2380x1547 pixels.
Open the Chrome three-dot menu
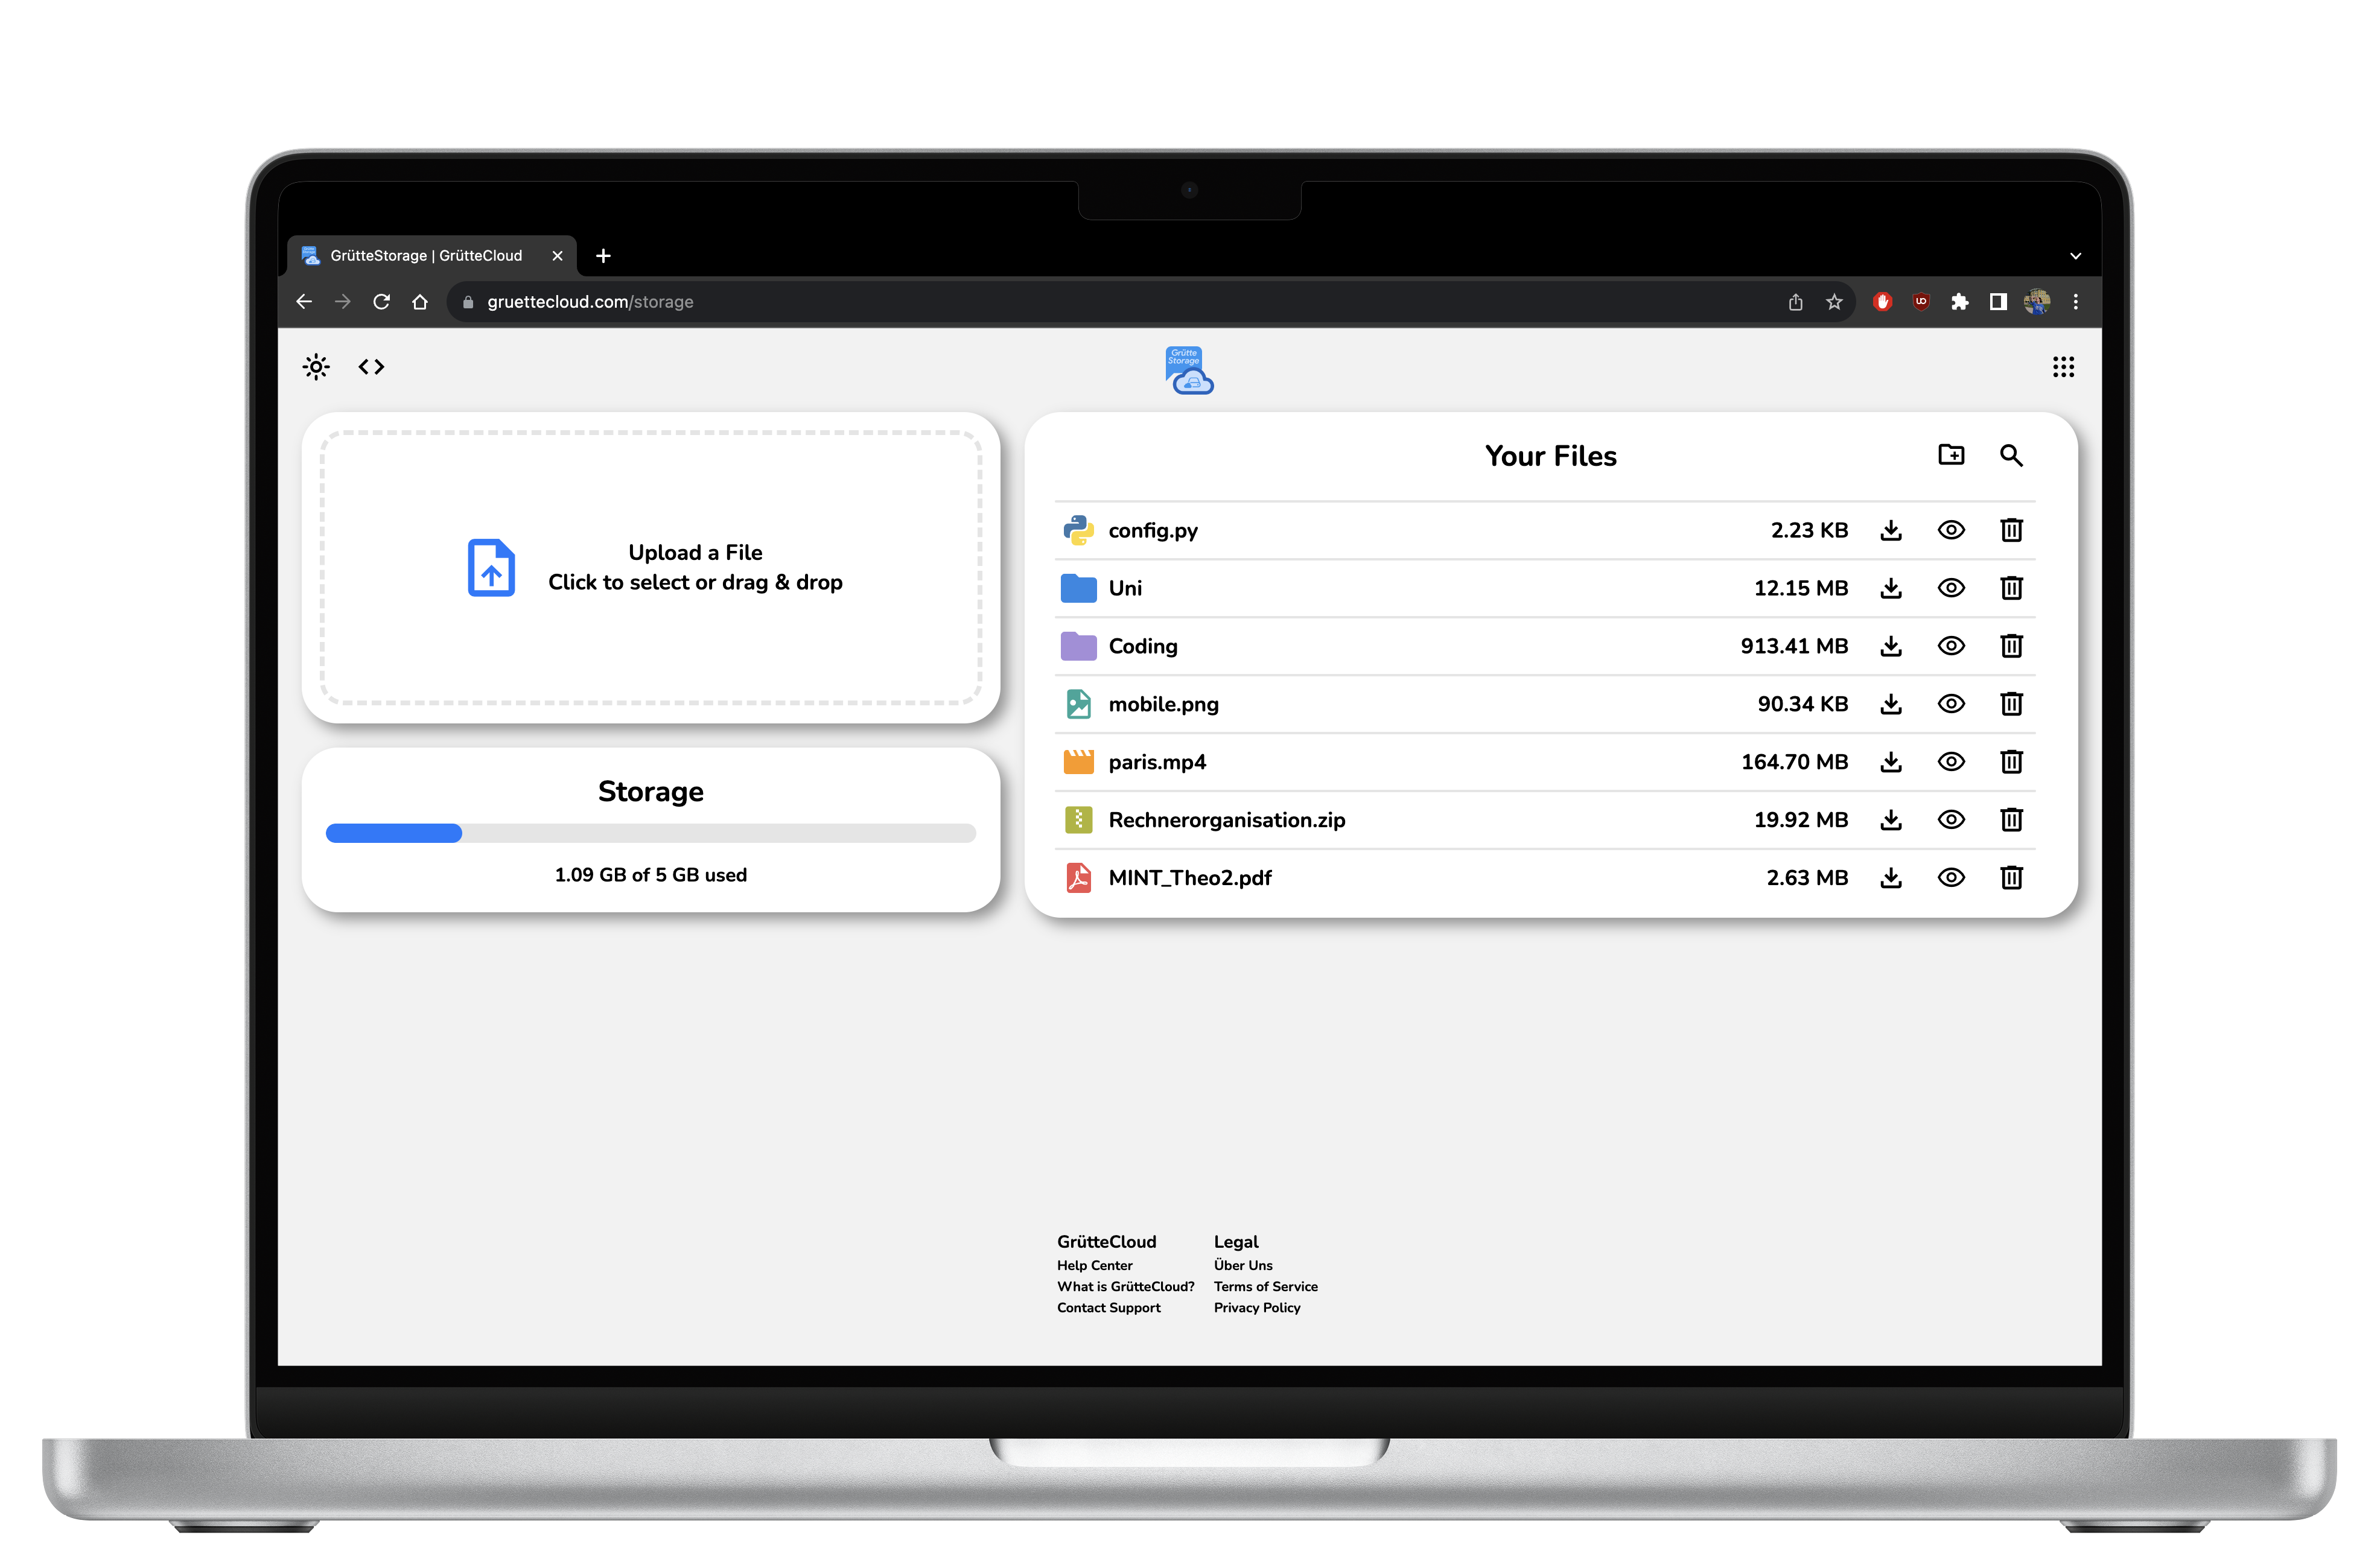[x=2075, y=302]
